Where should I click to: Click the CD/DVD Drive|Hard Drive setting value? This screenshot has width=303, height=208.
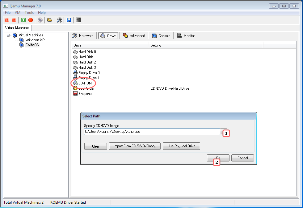(170, 88)
